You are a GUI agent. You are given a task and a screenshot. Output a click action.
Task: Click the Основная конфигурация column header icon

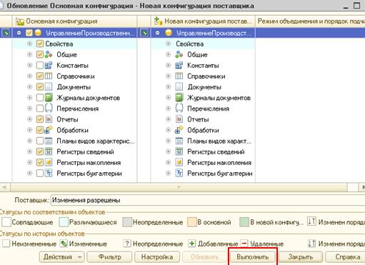pyautogui.click(x=20, y=21)
